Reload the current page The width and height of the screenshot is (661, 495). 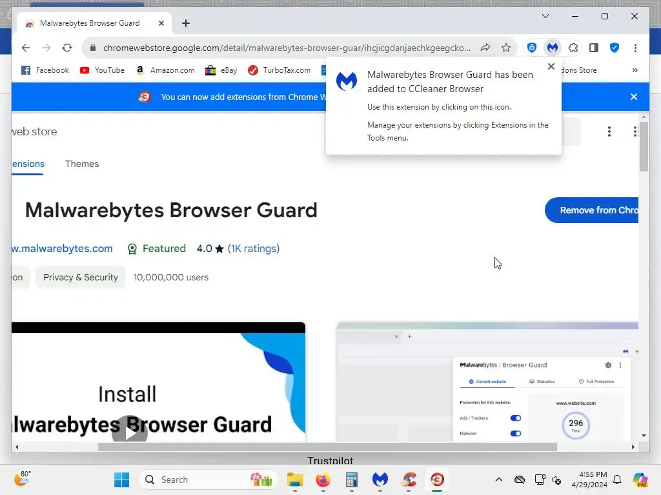67,48
